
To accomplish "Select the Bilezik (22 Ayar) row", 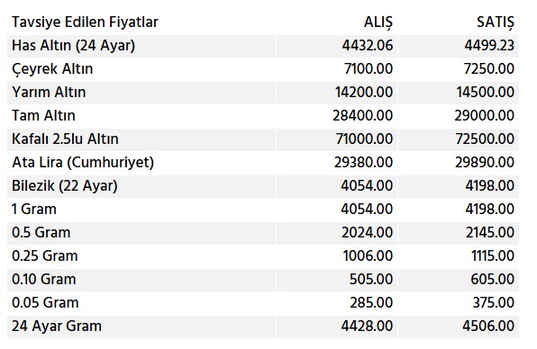I will coord(263,186).
